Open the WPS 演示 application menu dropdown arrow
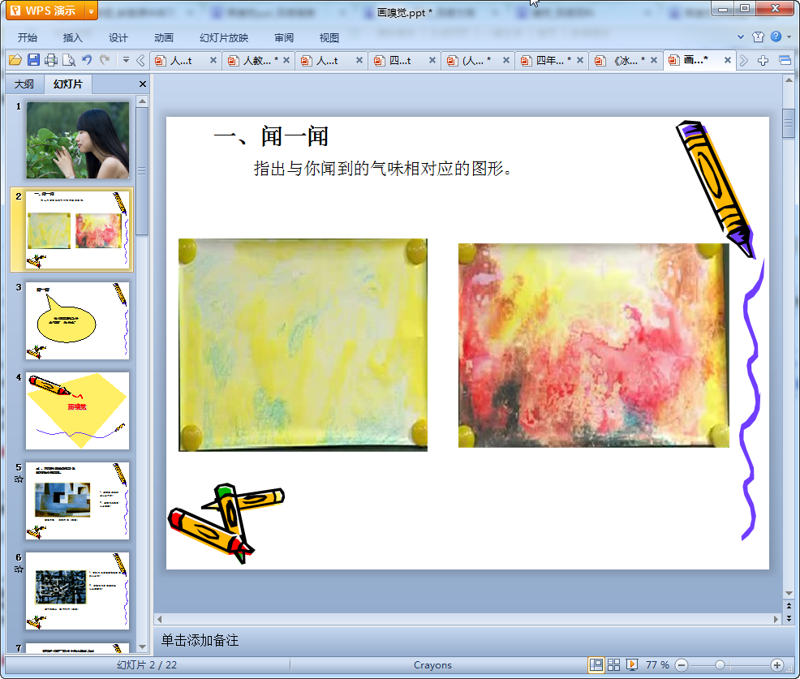 pyautogui.click(x=91, y=11)
